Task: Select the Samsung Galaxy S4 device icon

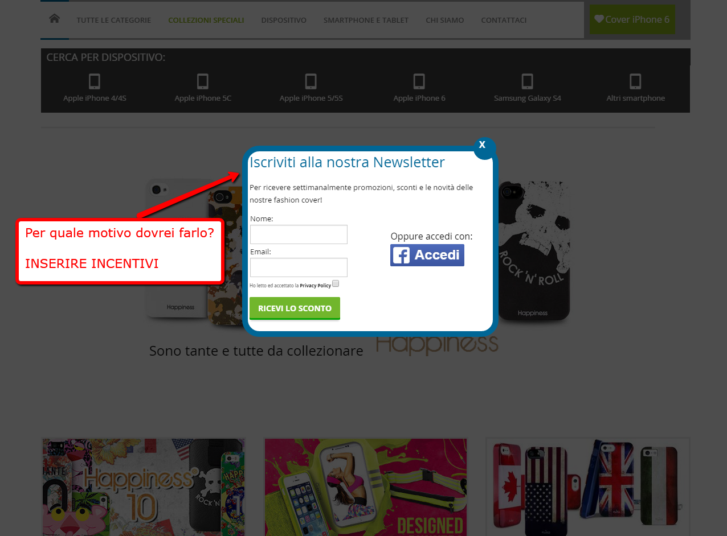Action: (528, 82)
